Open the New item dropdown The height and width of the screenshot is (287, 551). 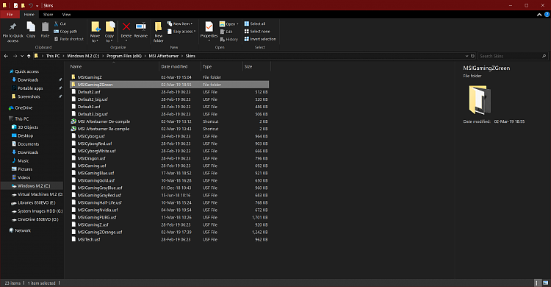pos(180,24)
